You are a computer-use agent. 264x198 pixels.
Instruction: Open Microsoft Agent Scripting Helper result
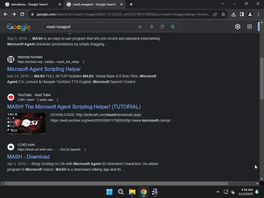click(44, 69)
